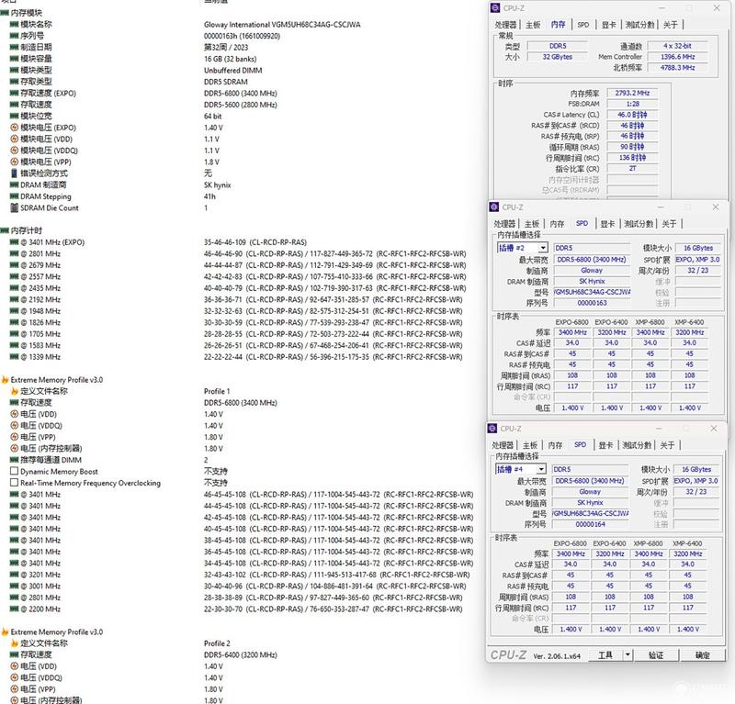Click the icon beside @ 1339 MHz
The image size is (735, 704).
(x=14, y=357)
